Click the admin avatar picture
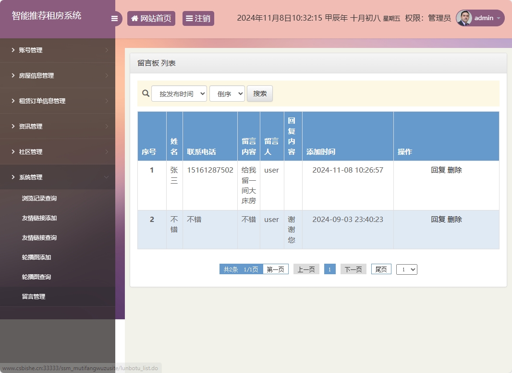Screen dimensions: 512x373 464,18
